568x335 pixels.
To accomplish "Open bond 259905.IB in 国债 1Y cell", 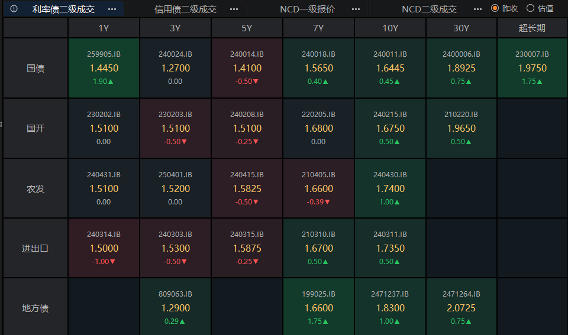I will [x=104, y=68].
